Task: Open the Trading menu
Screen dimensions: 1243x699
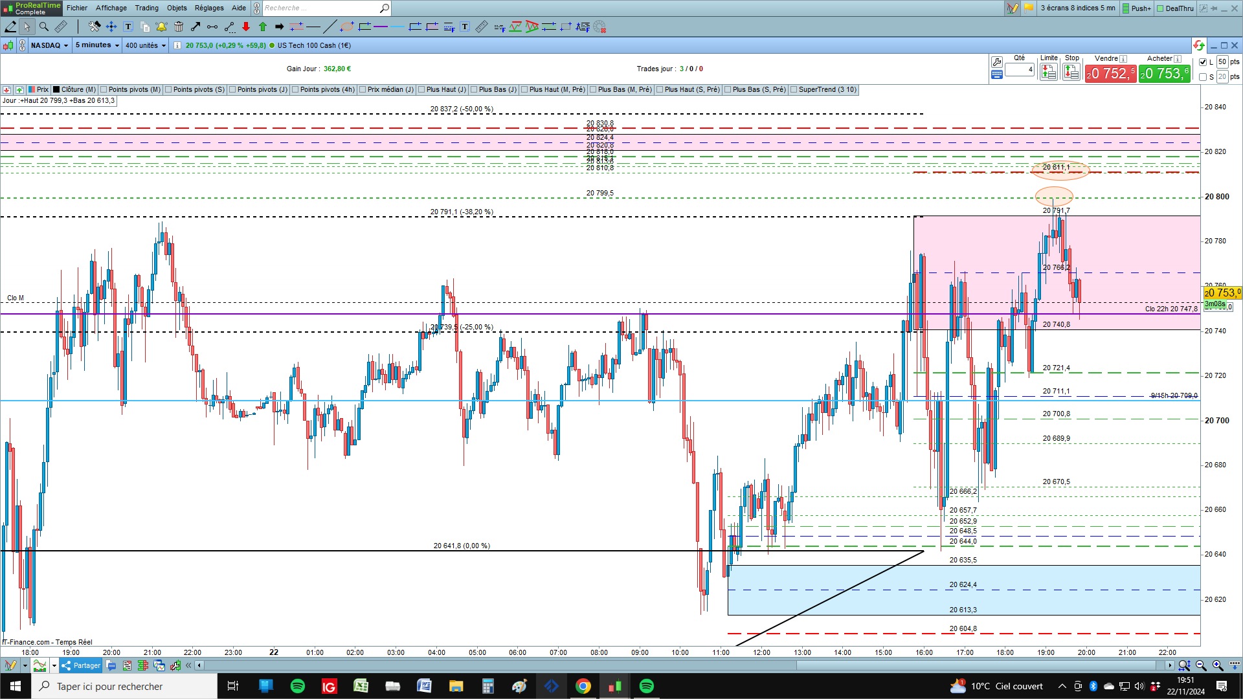Action: [146, 8]
